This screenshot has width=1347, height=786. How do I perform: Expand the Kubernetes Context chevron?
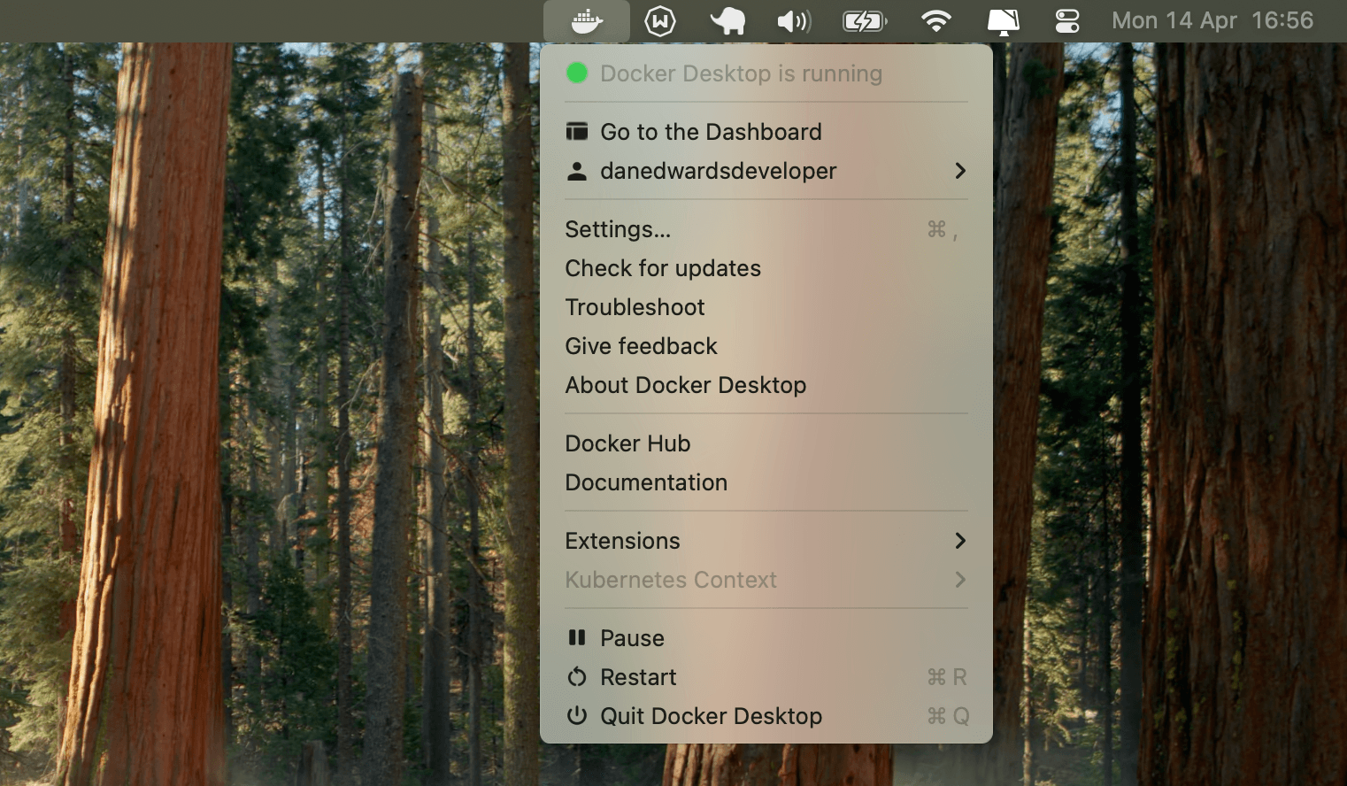click(x=960, y=580)
